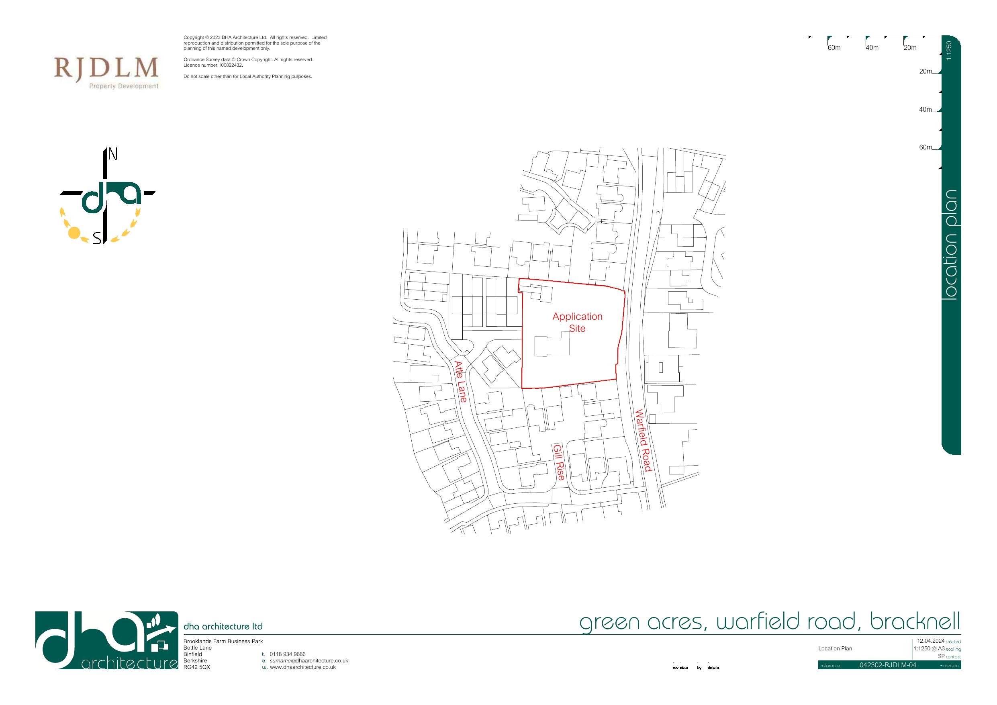Click the 'S' south marker letter
The width and height of the screenshot is (997, 705).
[x=97, y=238]
